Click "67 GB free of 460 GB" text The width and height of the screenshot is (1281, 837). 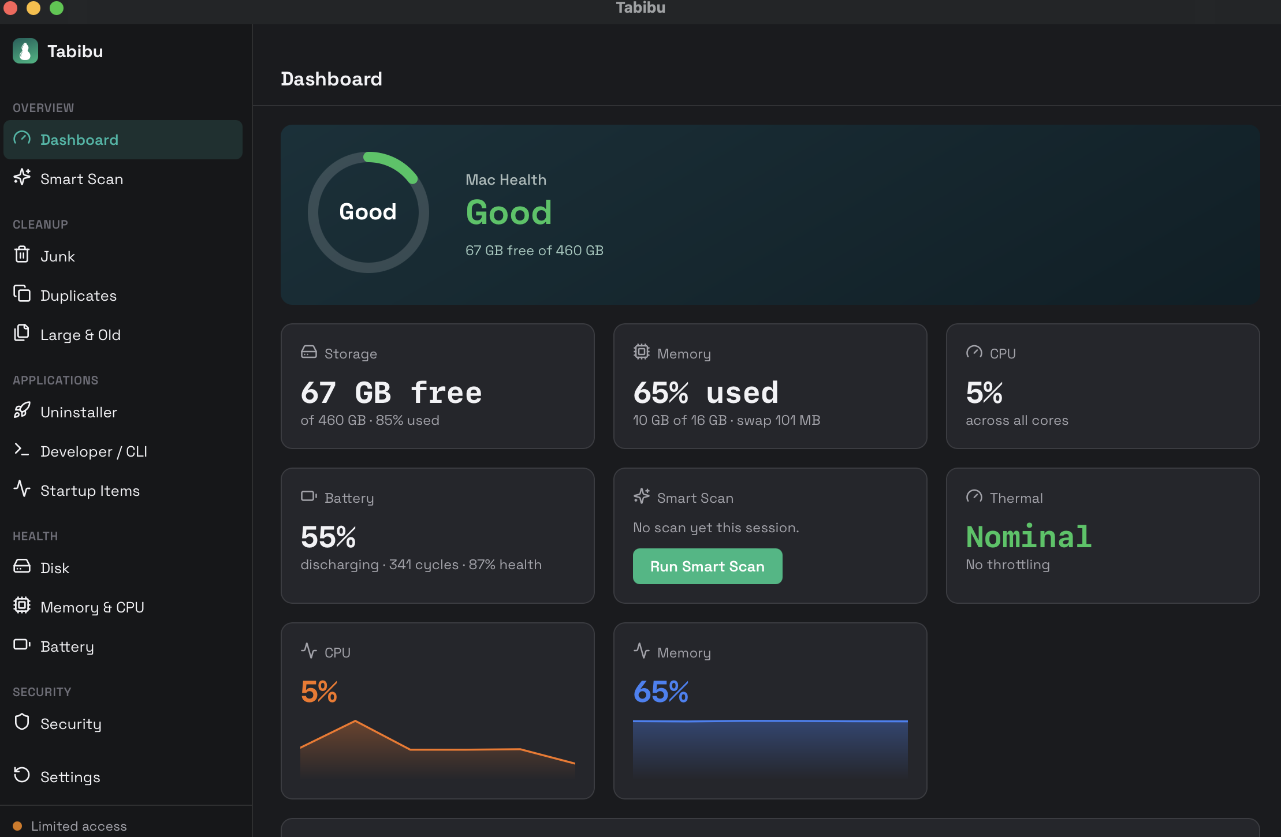tap(534, 251)
